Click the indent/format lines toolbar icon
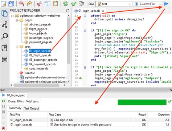This screenshot has width=172, height=131. point(82,4)
